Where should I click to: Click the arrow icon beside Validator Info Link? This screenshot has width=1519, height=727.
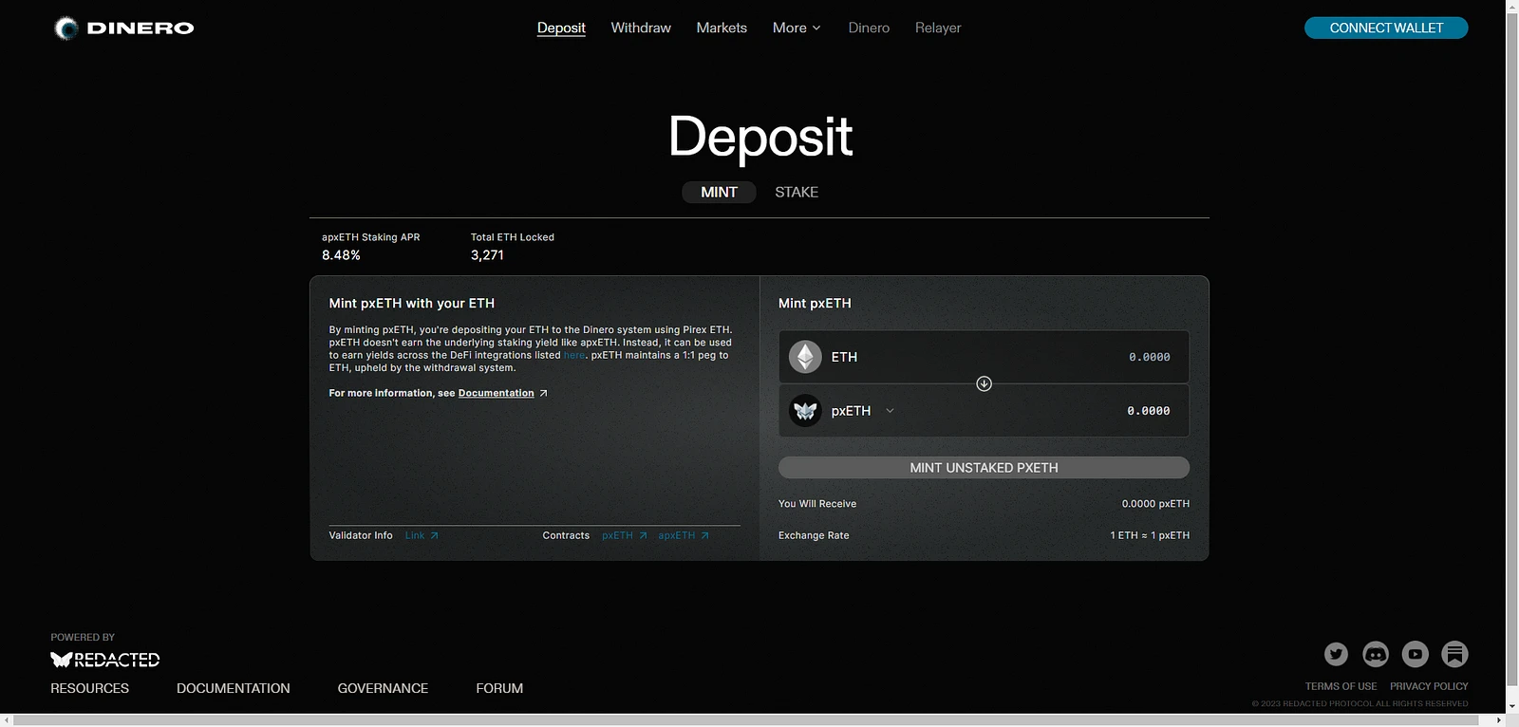pyautogui.click(x=434, y=535)
